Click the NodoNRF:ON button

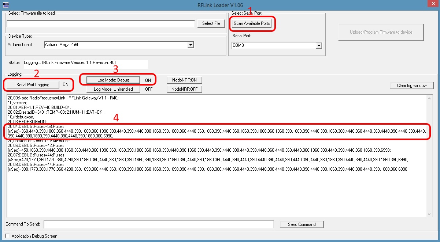coord(184,80)
